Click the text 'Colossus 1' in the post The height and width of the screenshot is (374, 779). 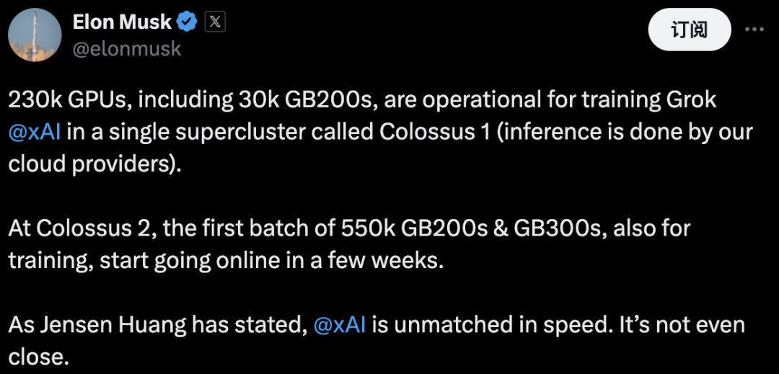435,132
